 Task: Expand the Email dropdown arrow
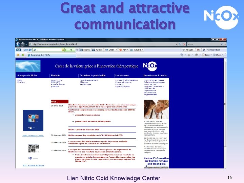coord(116,50)
